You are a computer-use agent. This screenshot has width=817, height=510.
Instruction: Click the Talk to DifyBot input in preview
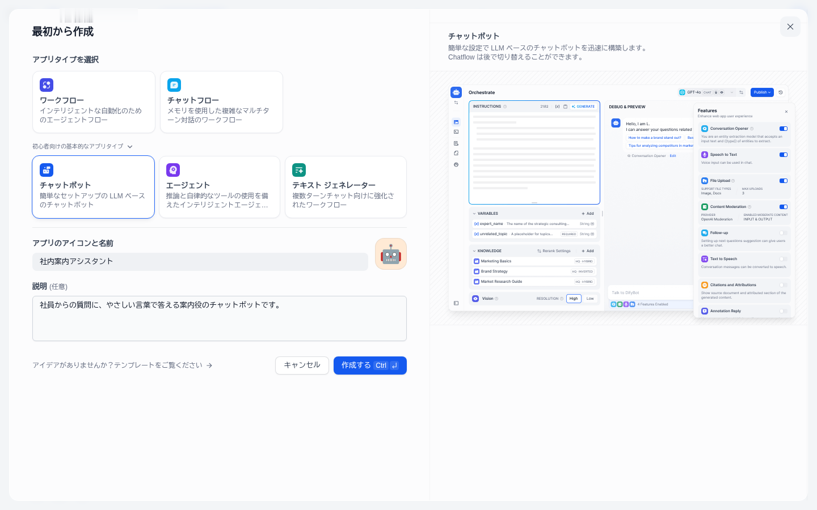pos(651,293)
